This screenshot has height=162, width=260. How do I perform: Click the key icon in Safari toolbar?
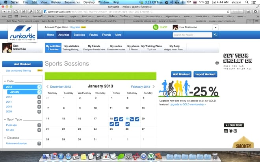point(31,11)
